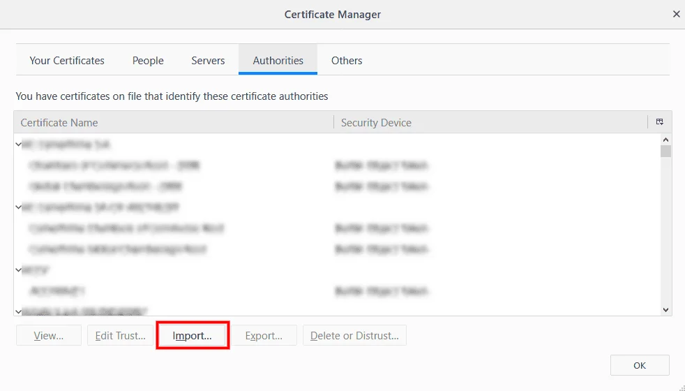Click the View... button
Viewport: 685px width, 391px height.
(49, 335)
